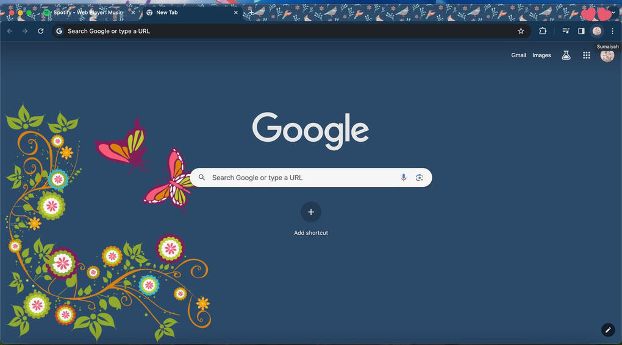Customize Chrome with the pencil button

point(608,330)
